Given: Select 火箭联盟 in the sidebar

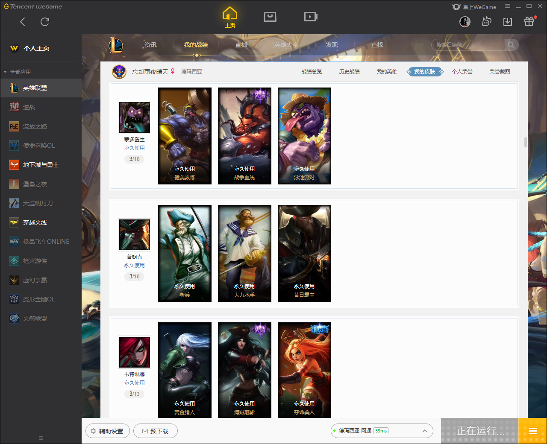Looking at the screenshot, I should [x=41, y=318].
